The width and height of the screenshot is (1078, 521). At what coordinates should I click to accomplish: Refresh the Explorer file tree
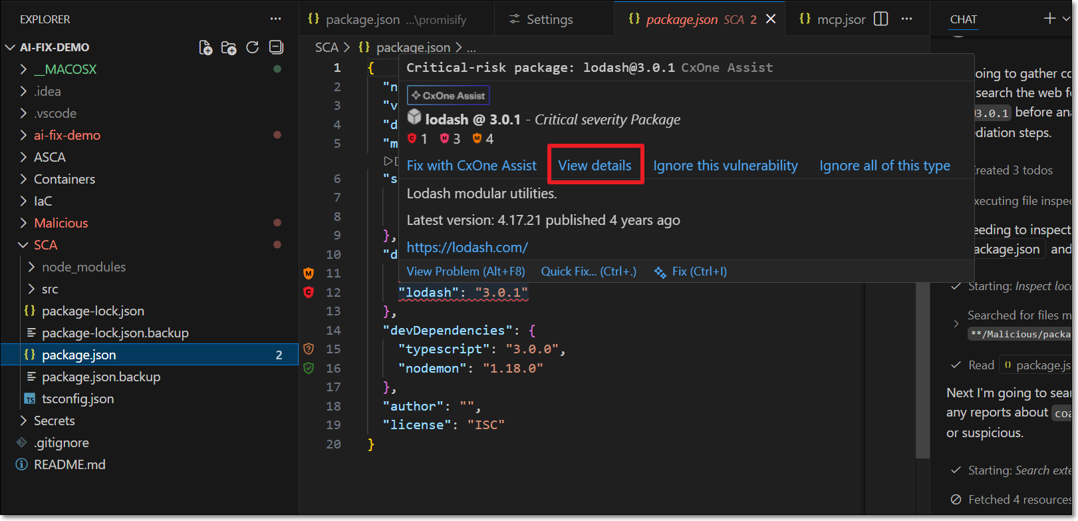(252, 47)
